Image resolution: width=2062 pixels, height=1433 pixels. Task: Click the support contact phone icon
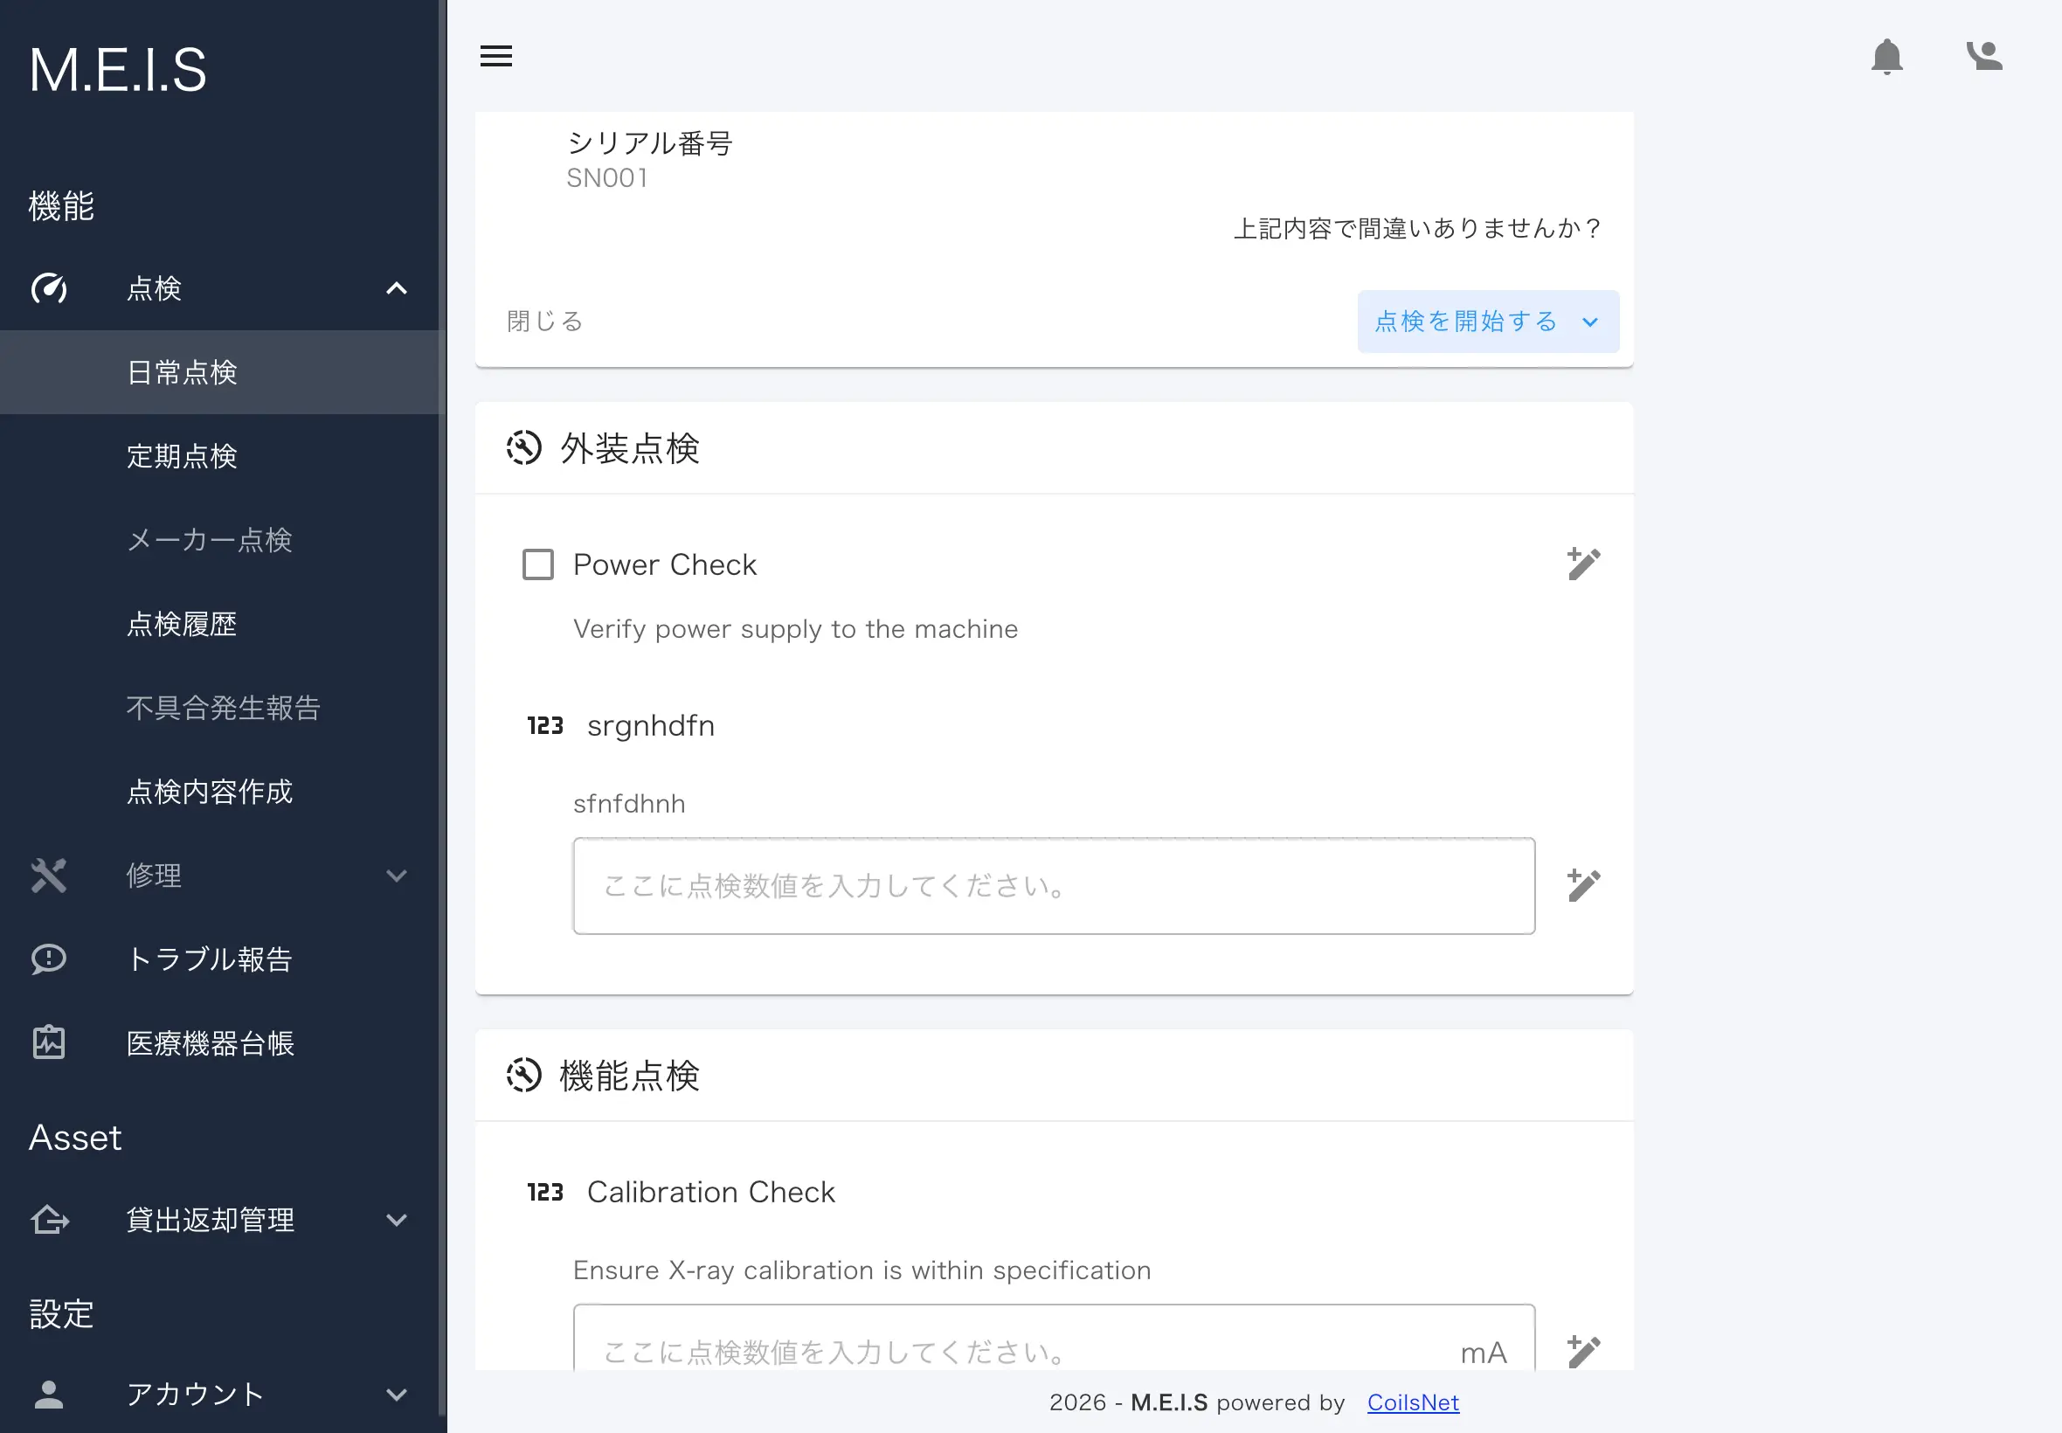[x=1984, y=56]
